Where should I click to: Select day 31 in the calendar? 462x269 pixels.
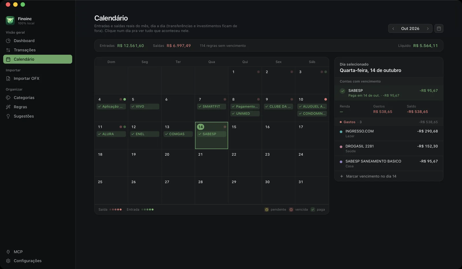tap(312, 190)
